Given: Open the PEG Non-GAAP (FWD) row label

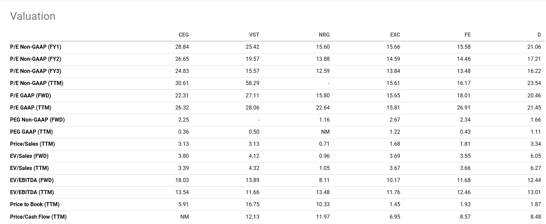Looking at the screenshot, I should click(x=37, y=120).
